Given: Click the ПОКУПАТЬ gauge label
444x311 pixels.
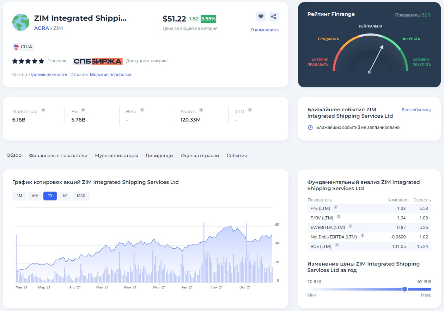Looking at the screenshot, I should coord(410,39).
